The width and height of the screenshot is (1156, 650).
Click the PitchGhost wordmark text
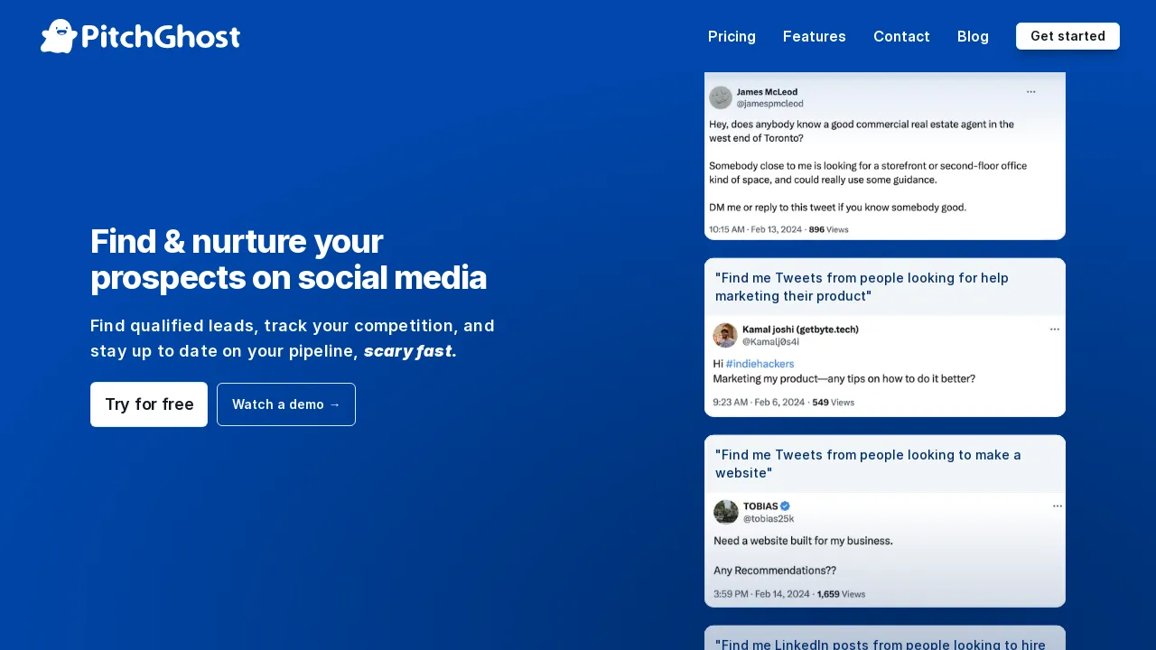tap(161, 37)
